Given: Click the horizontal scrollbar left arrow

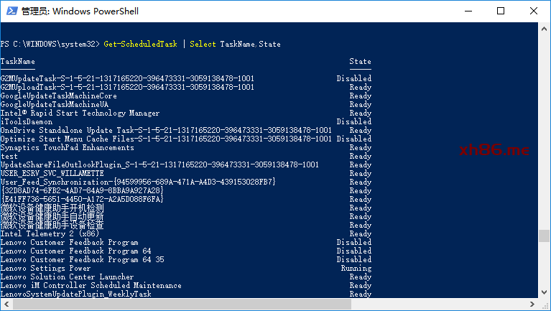Looking at the screenshot, I should 6,304.
